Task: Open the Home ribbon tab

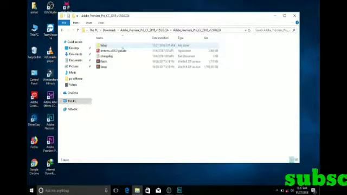Action: (76, 23)
